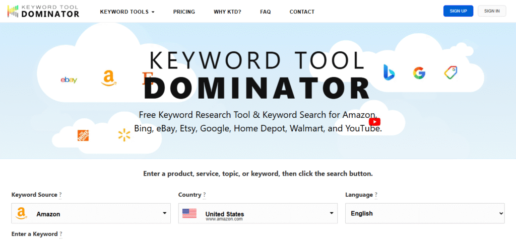Click the Google logo icon
The width and height of the screenshot is (516, 242).
[x=419, y=73]
